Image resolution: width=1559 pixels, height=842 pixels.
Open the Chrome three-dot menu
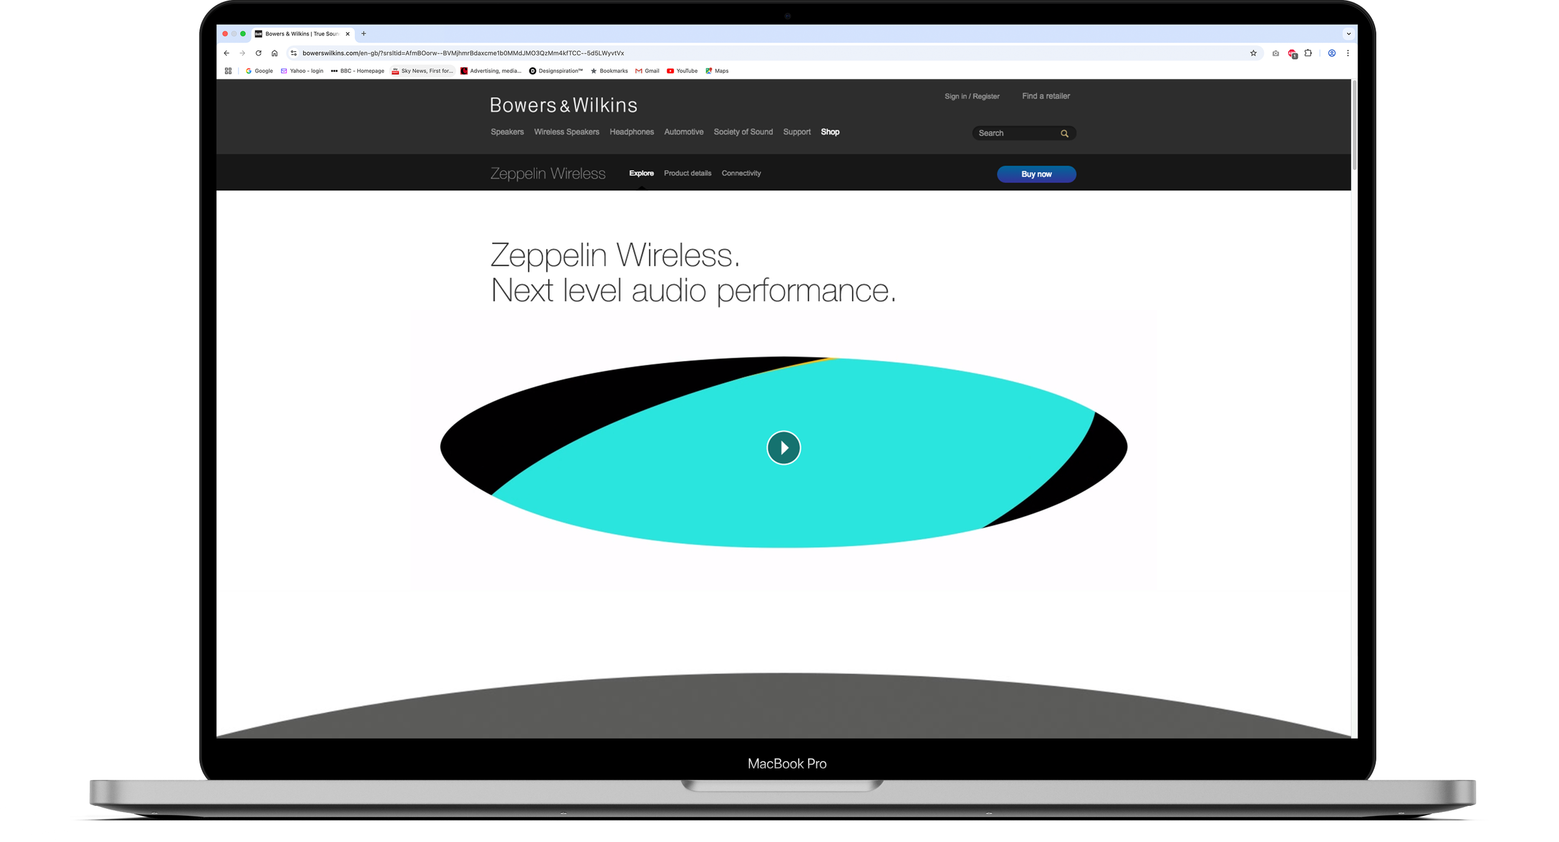click(1348, 54)
